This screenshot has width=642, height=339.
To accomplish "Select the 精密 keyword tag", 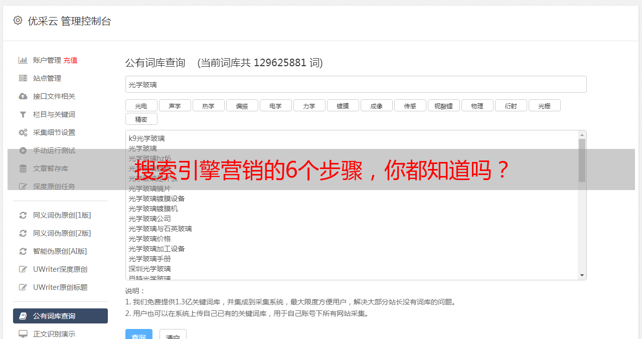I will tap(141, 119).
